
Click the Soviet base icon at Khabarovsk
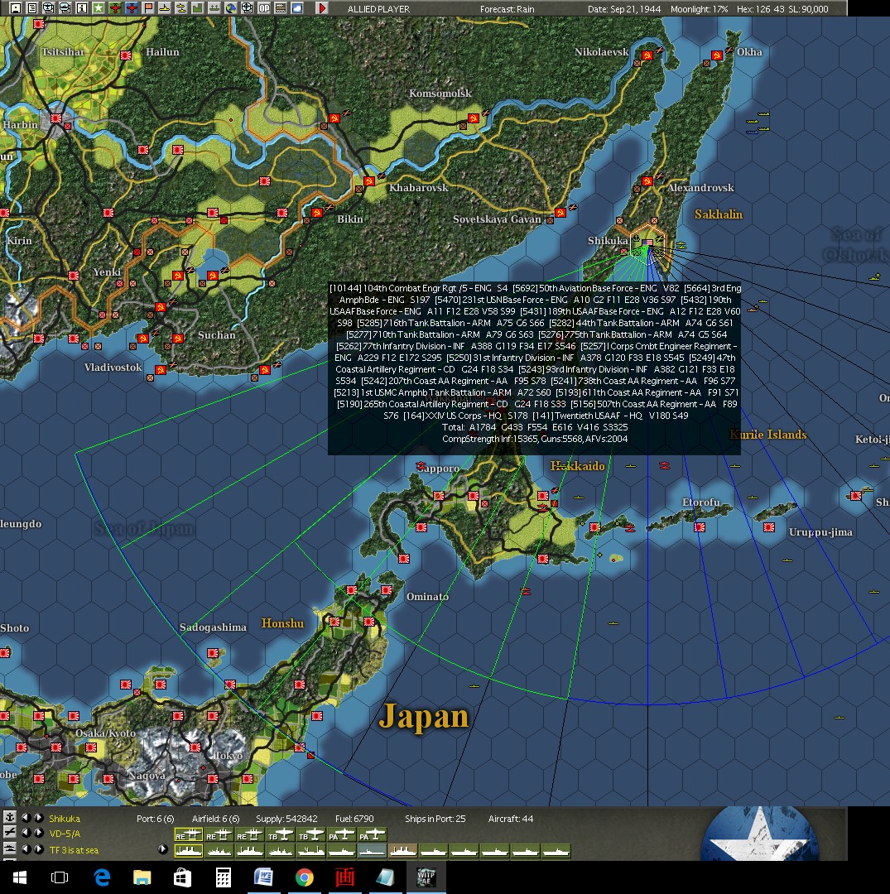pyautogui.click(x=369, y=181)
